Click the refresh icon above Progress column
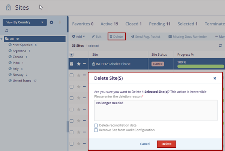This screenshot has width=225, height=151. (220, 45)
